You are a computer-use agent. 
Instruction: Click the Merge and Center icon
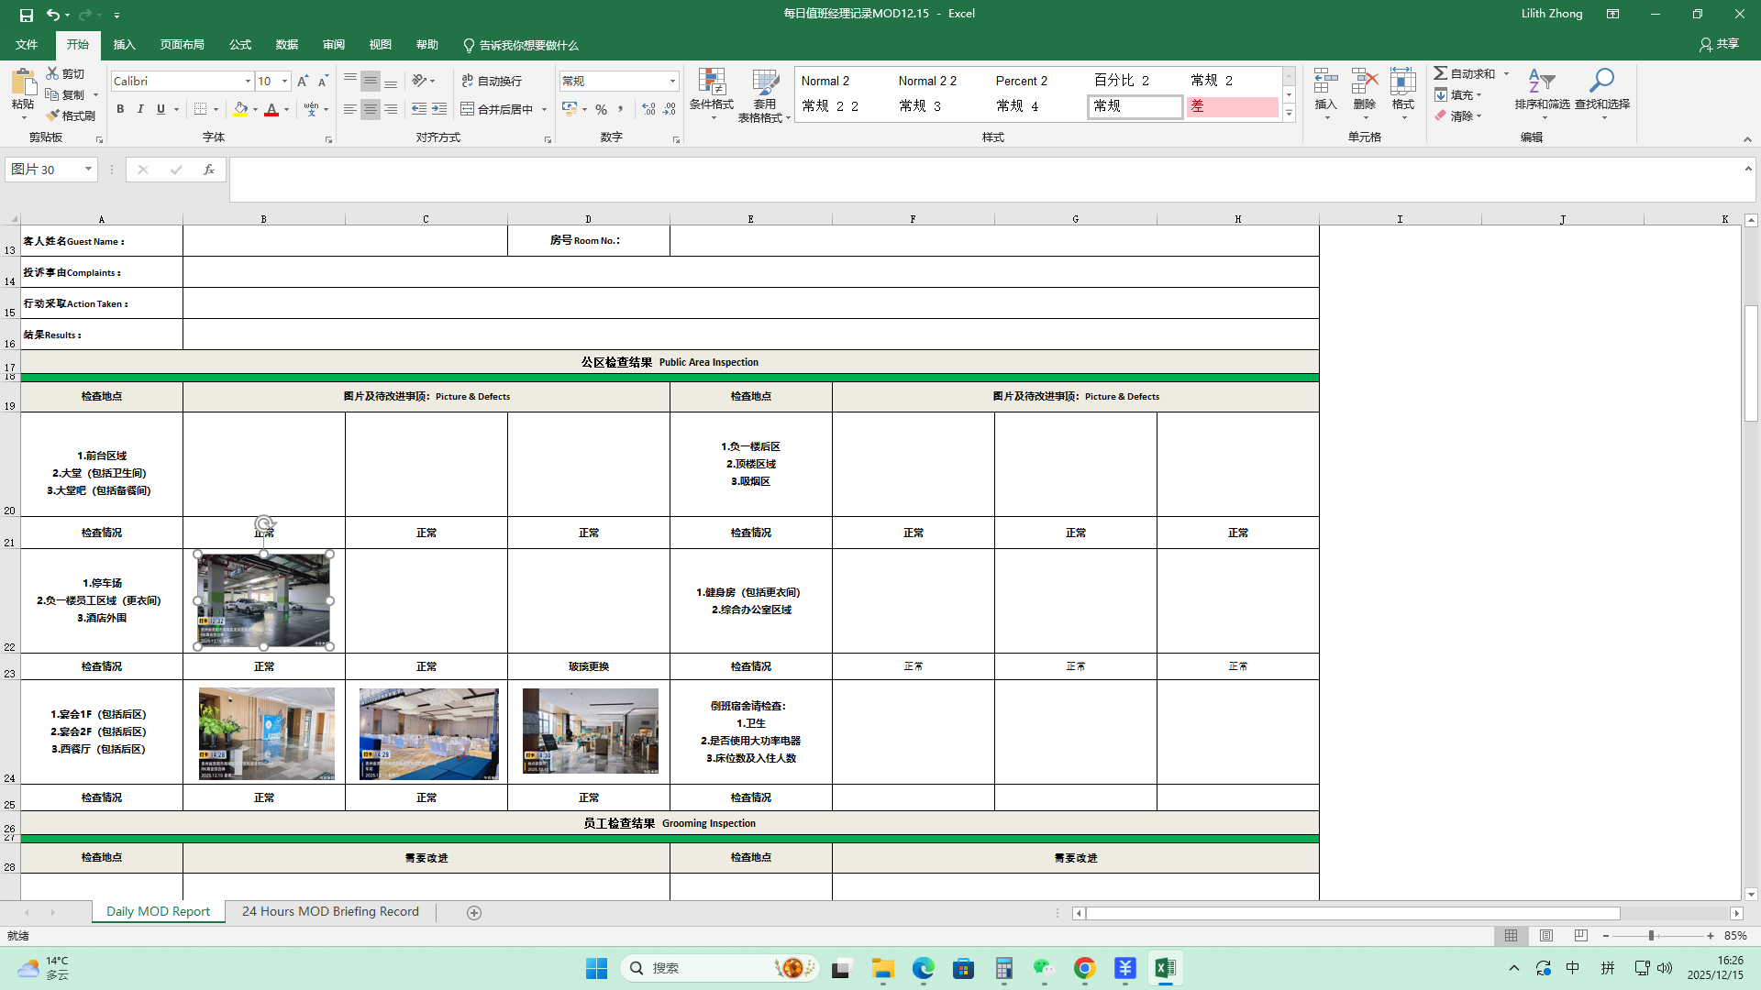[x=468, y=109]
